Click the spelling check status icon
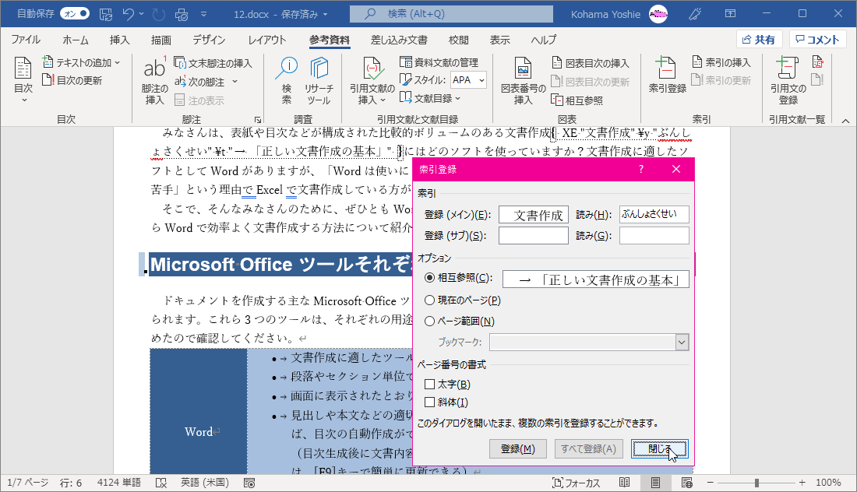This screenshot has height=492, width=857. pos(161,483)
